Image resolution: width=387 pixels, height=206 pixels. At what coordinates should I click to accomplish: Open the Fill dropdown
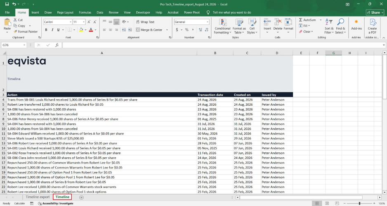(304, 26)
